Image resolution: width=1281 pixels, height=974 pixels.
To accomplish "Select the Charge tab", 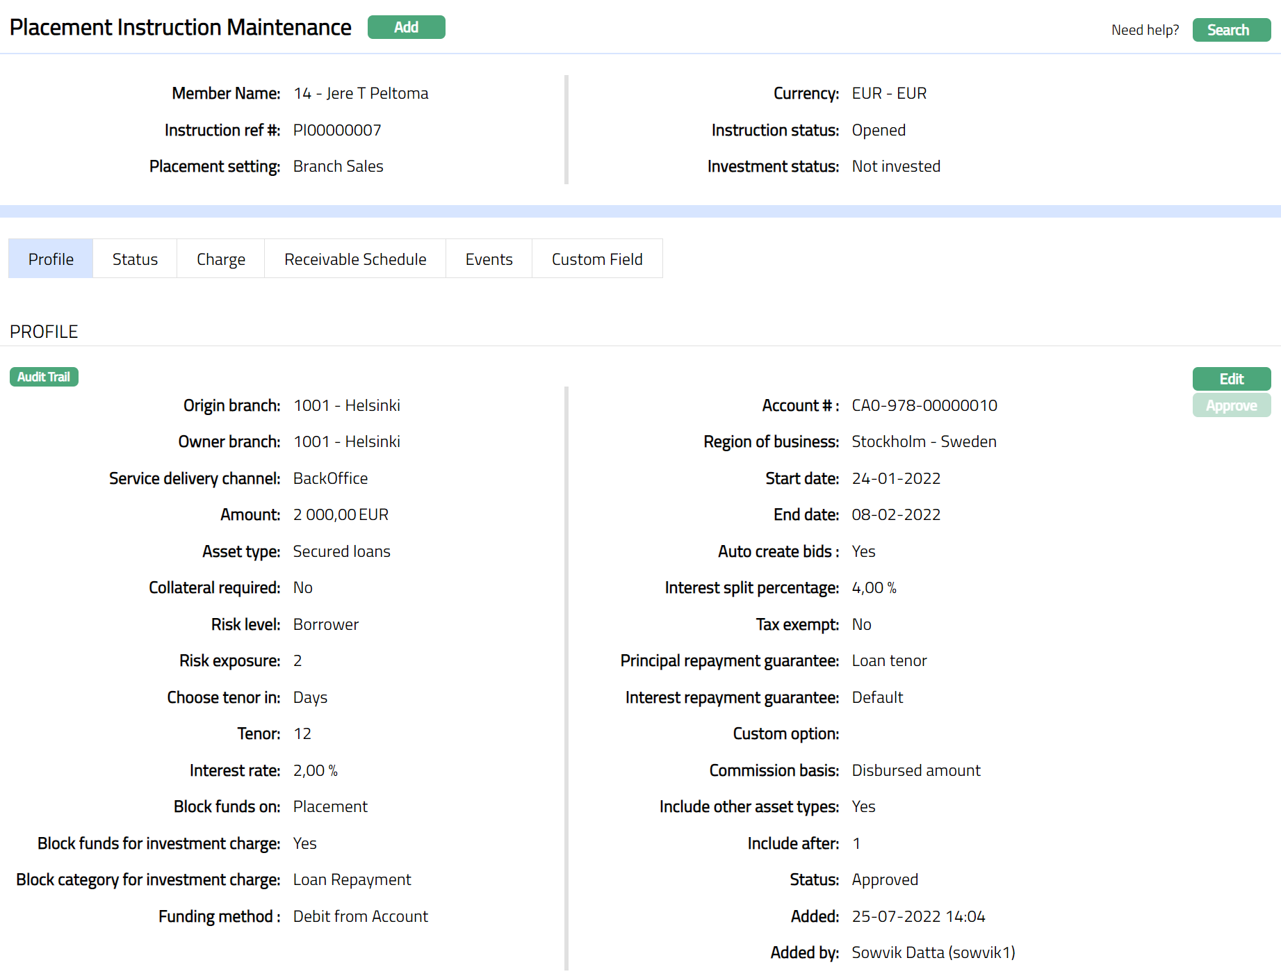I will (220, 259).
